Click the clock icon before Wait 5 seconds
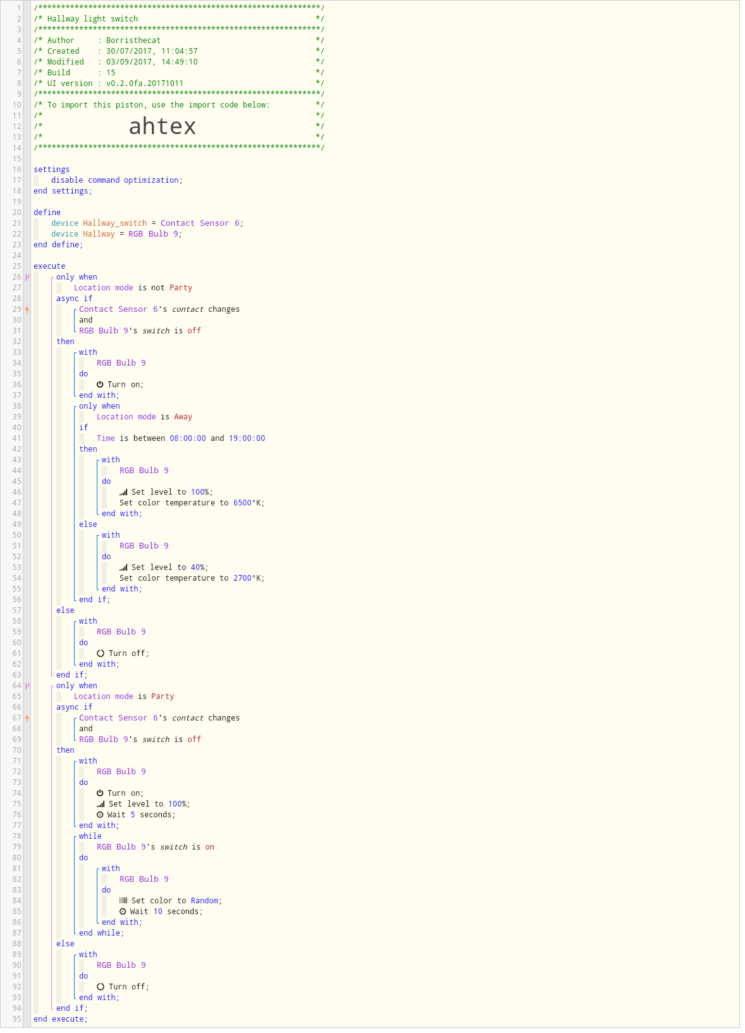This screenshot has width=745, height=1033. (x=100, y=814)
